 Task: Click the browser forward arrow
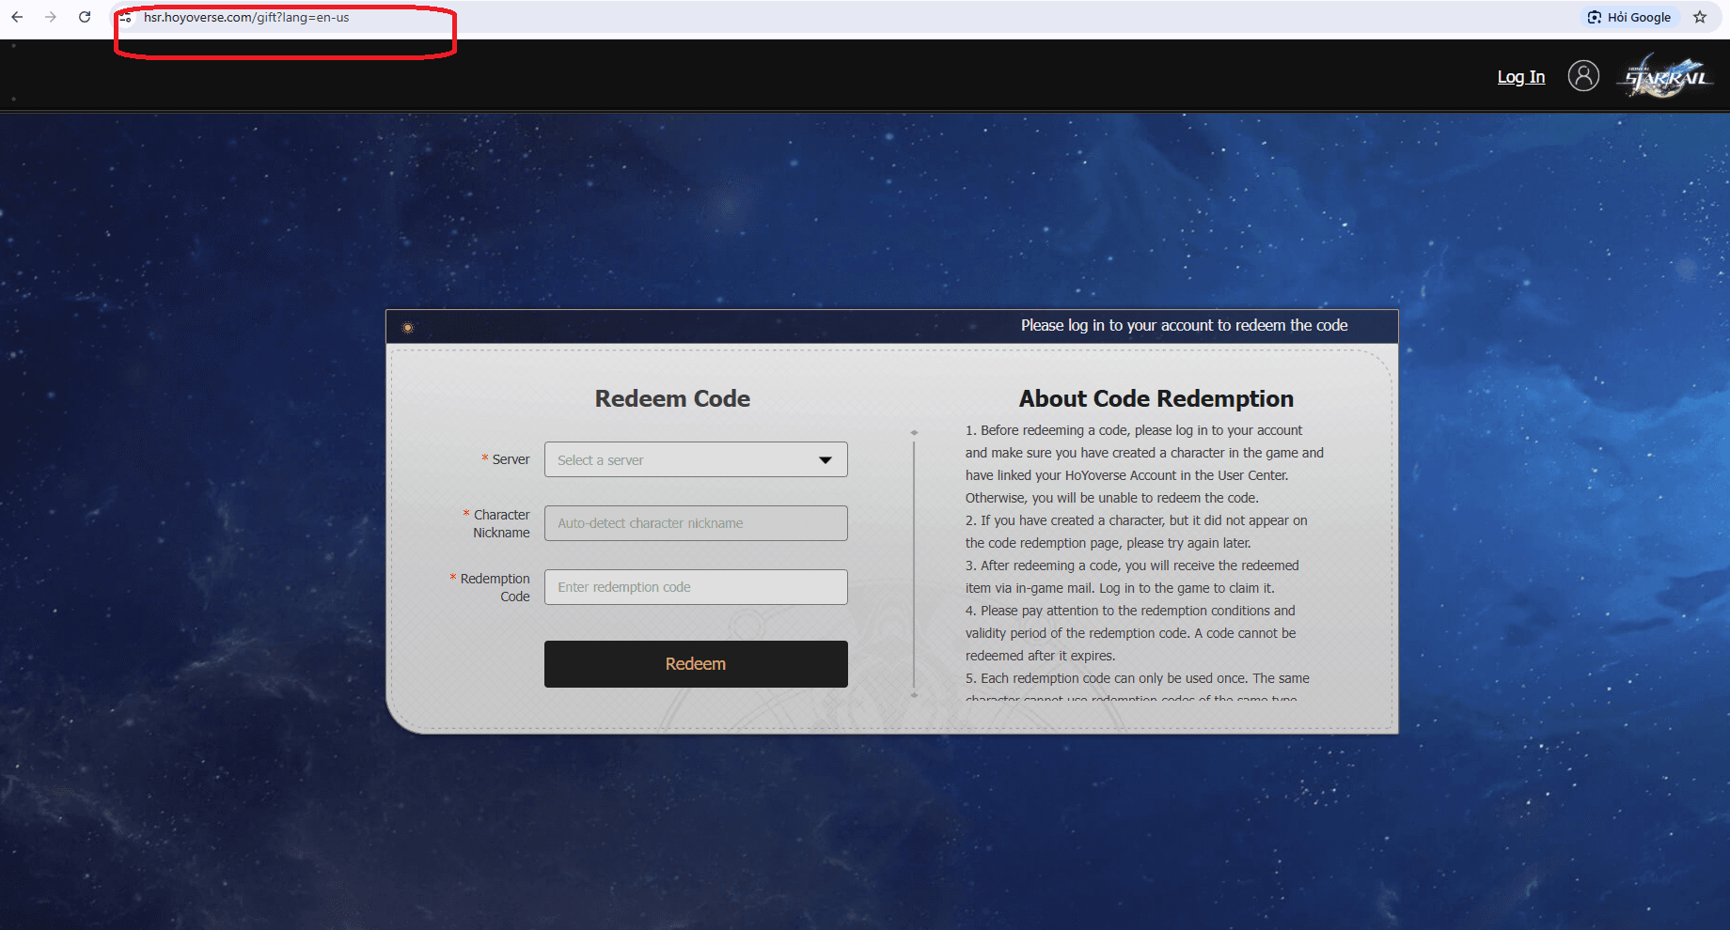pyautogui.click(x=51, y=17)
